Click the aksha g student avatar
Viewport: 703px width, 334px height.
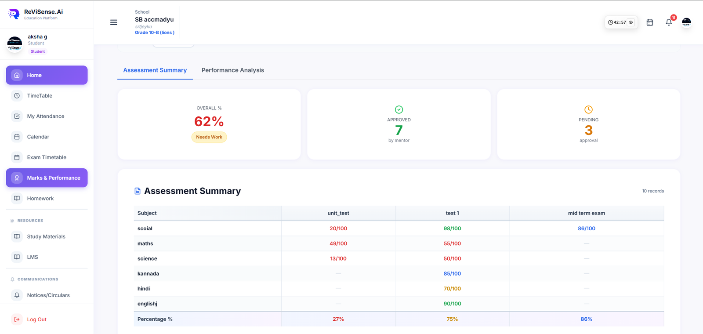click(14, 44)
